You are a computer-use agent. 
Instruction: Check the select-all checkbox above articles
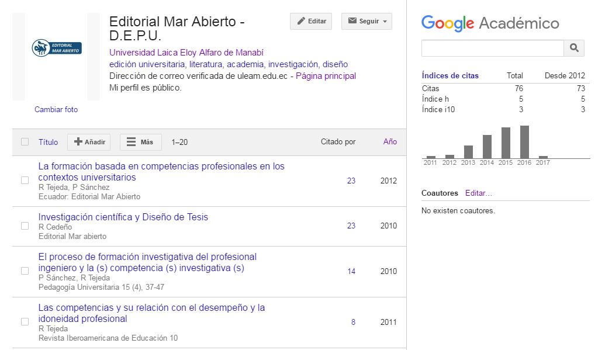pyautogui.click(x=25, y=141)
